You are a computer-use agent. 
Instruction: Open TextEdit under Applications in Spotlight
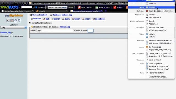coord(152,15)
